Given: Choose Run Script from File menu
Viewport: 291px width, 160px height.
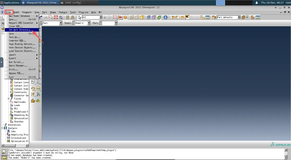Looking at the screenshot, I should [x=16, y=62].
